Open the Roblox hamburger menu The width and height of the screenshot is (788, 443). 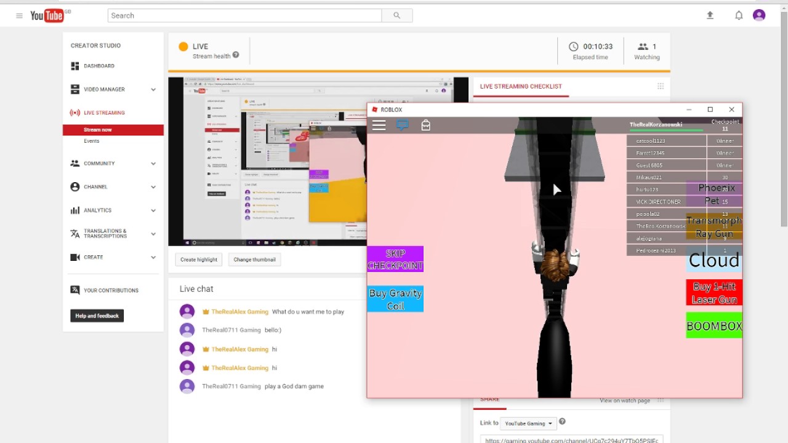pos(379,126)
